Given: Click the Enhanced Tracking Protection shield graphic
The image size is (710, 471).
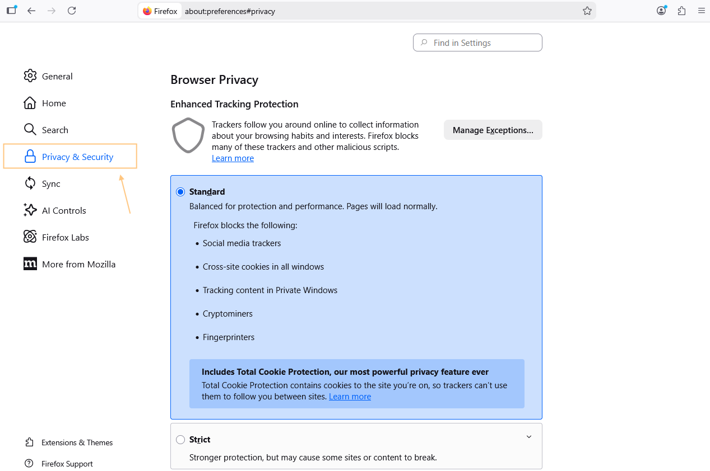Looking at the screenshot, I should point(188,135).
